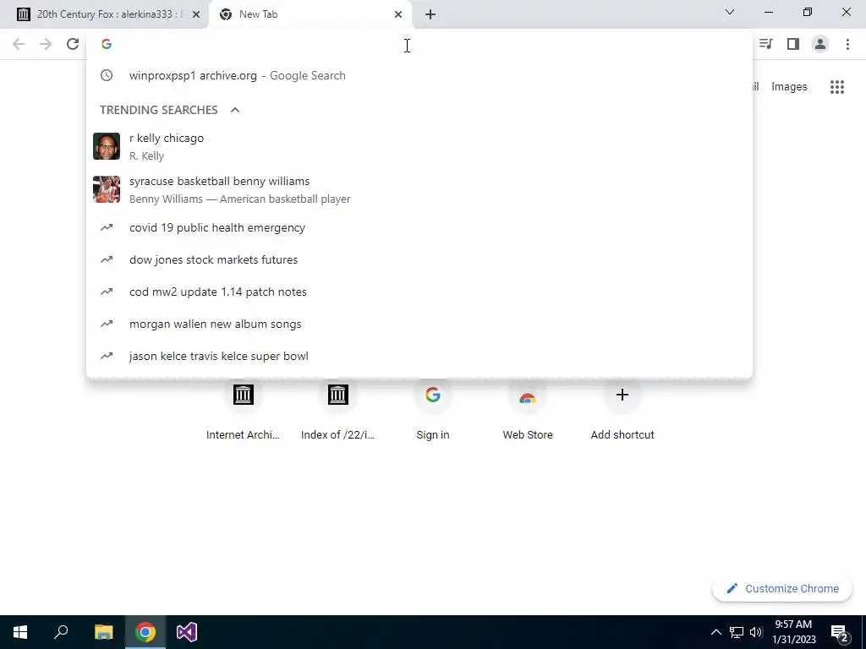The width and height of the screenshot is (866, 649).
Task: Open the network status tray icon
Action: point(737,632)
